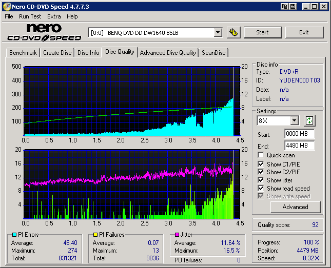This screenshot has height=268, width=331.
Task: Click the copy icon in the title bar
Action: (284, 7)
